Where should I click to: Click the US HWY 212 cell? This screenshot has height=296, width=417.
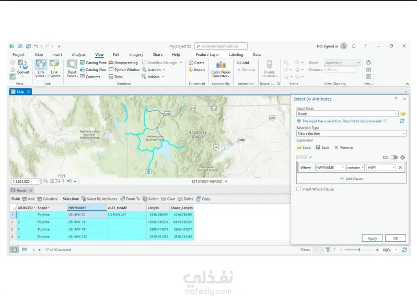coord(87,236)
